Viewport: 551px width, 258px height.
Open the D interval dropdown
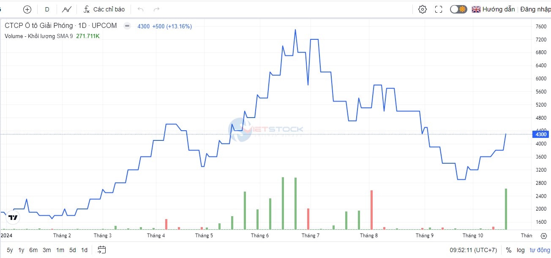click(x=47, y=9)
